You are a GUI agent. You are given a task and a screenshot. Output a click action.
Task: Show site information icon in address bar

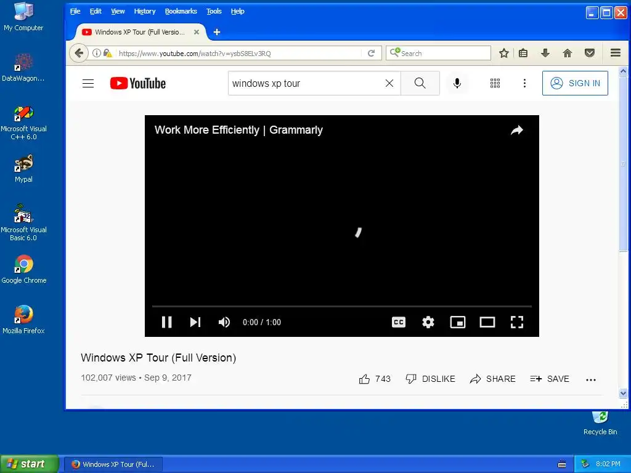pos(97,53)
